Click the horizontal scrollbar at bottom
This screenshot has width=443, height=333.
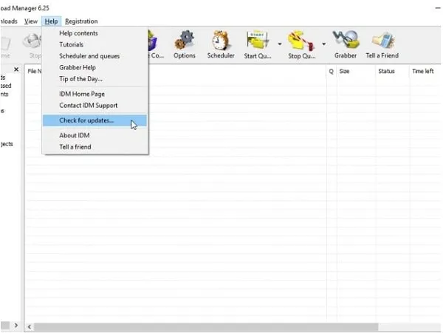click(221, 326)
